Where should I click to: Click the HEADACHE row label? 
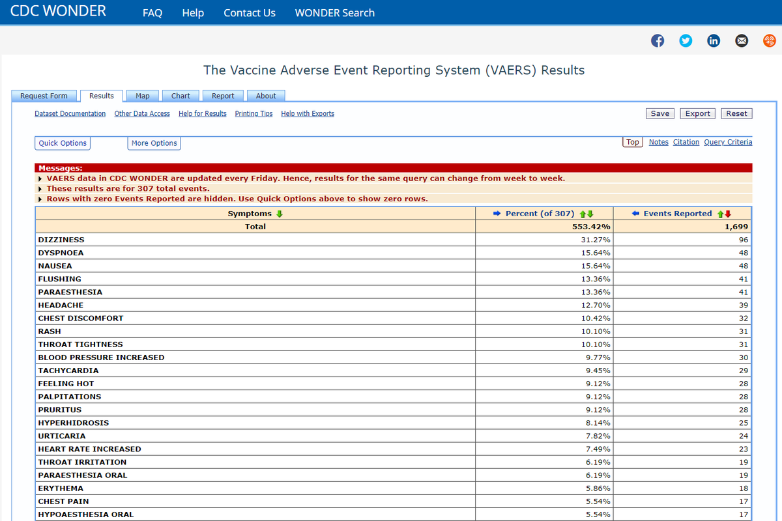pos(61,305)
